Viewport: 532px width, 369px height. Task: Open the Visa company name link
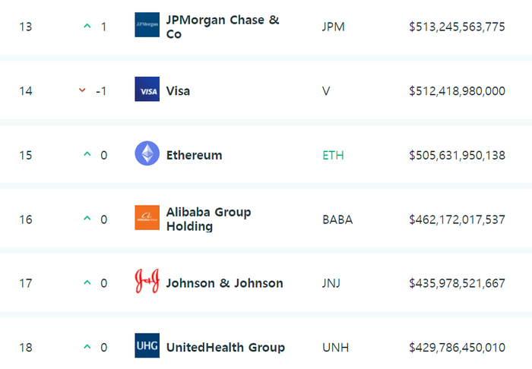pyautogui.click(x=178, y=91)
